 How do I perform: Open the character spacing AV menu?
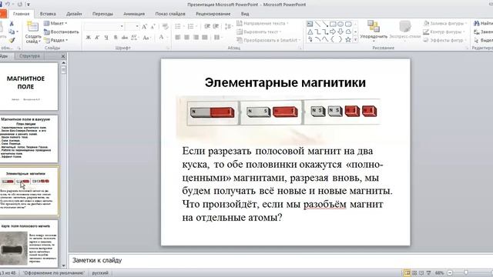pos(135,38)
